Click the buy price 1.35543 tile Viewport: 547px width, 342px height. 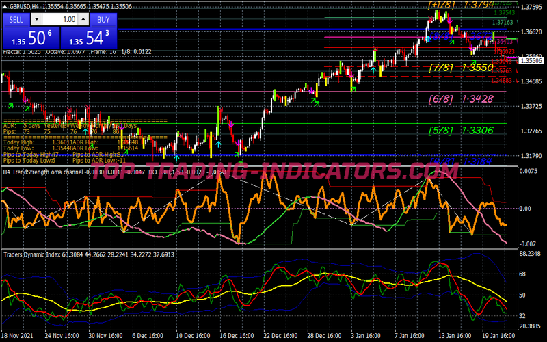pos(88,38)
